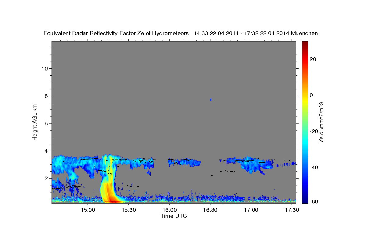Click the 'Time UTC' axis label
The width and height of the screenshot is (366, 244).
click(174, 216)
